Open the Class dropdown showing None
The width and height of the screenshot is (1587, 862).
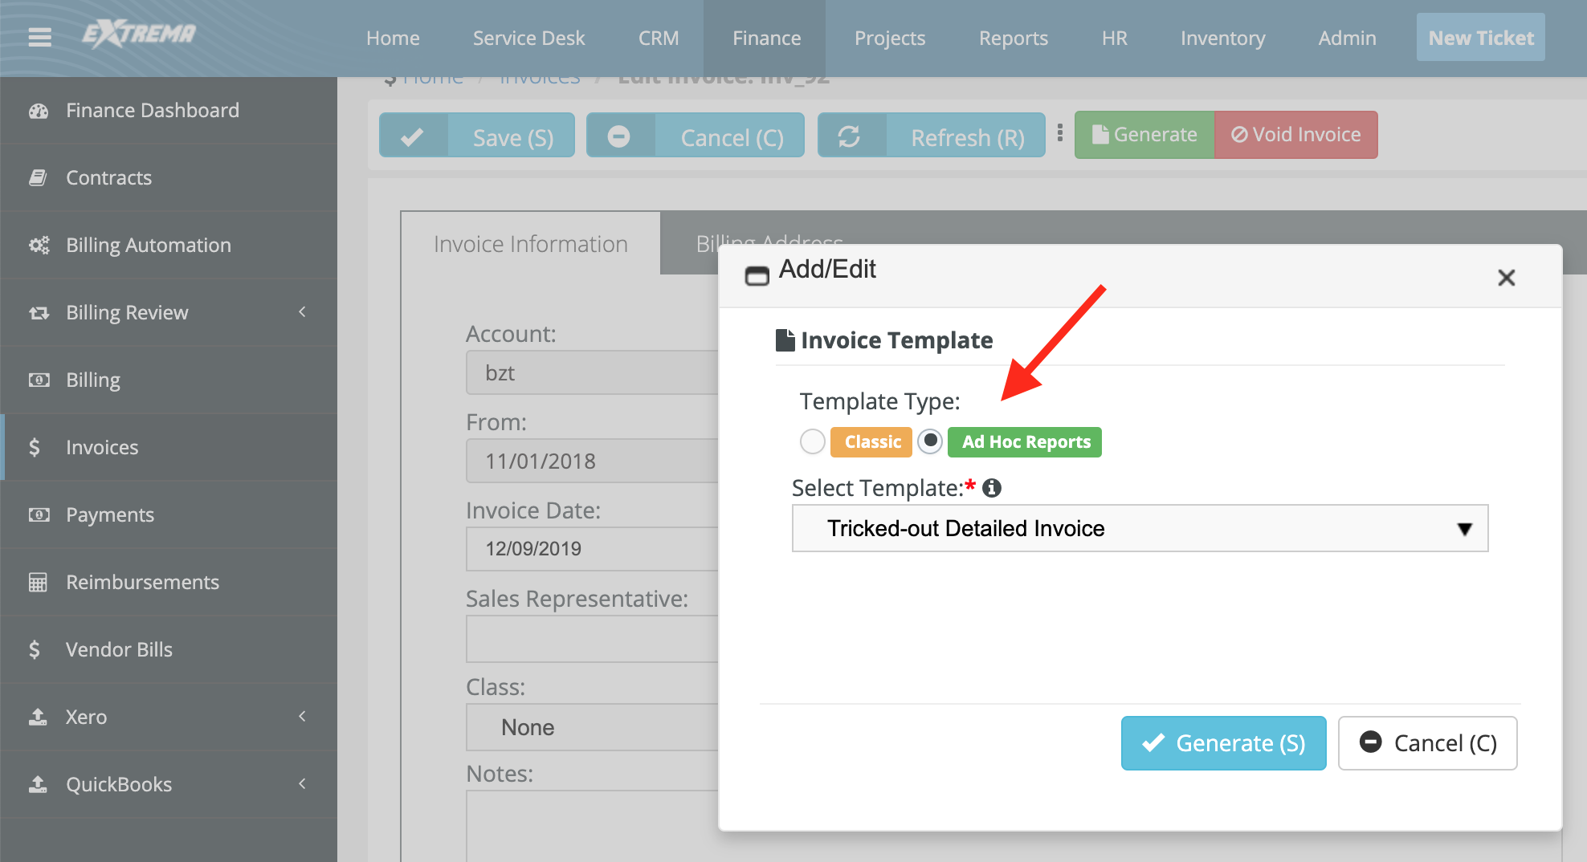pyautogui.click(x=592, y=727)
